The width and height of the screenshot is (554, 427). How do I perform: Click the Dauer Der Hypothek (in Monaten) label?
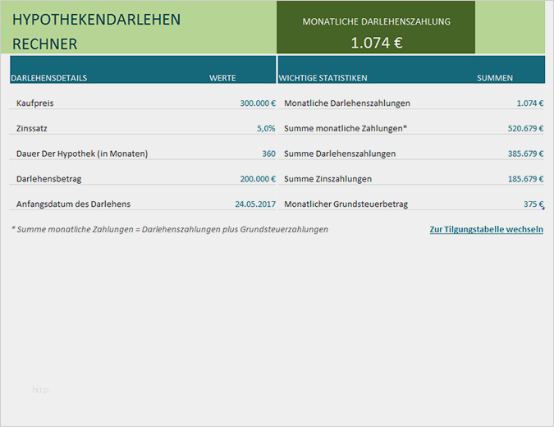pyautogui.click(x=82, y=154)
